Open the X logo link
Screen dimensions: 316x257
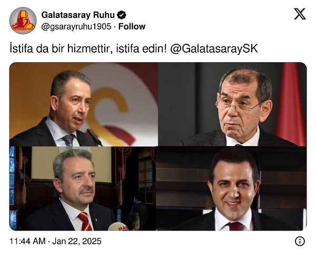(x=300, y=14)
